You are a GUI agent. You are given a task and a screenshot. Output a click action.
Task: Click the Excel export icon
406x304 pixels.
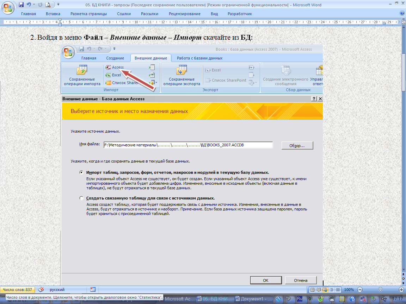[208, 70]
